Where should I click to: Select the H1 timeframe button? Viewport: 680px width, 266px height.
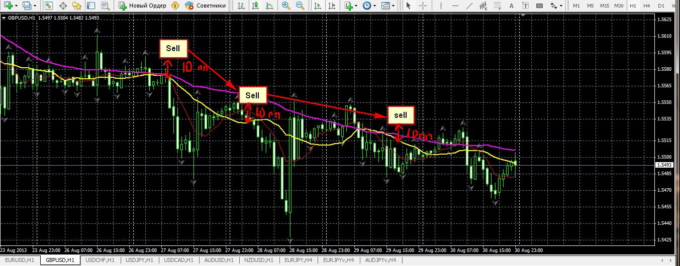633,6
